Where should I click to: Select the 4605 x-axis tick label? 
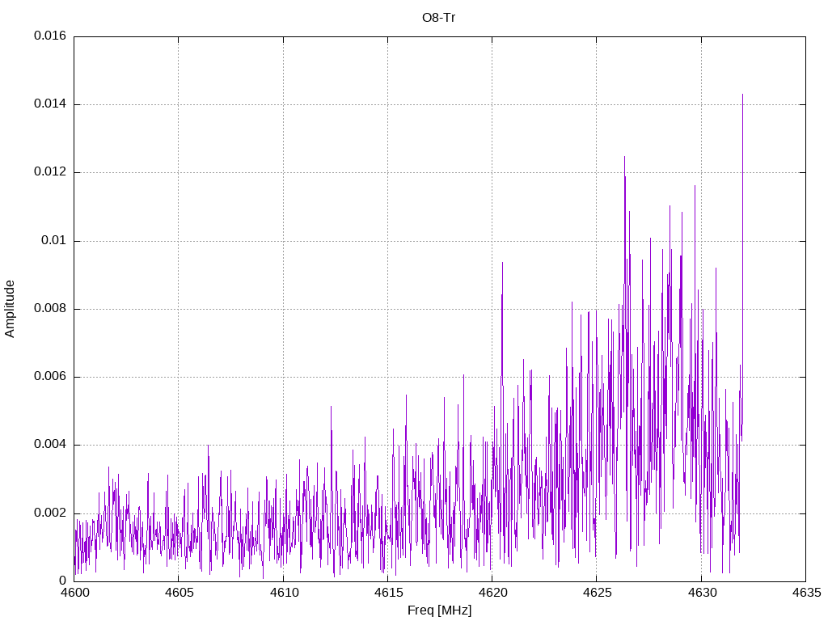(179, 593)
